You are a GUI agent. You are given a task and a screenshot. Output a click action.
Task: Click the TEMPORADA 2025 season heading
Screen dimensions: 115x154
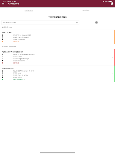(x=57, y=17)
